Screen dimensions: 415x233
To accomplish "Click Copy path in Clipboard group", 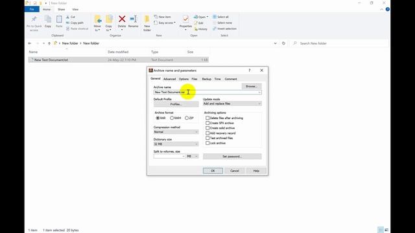I will pyautogui.click(x=75, y=23).
